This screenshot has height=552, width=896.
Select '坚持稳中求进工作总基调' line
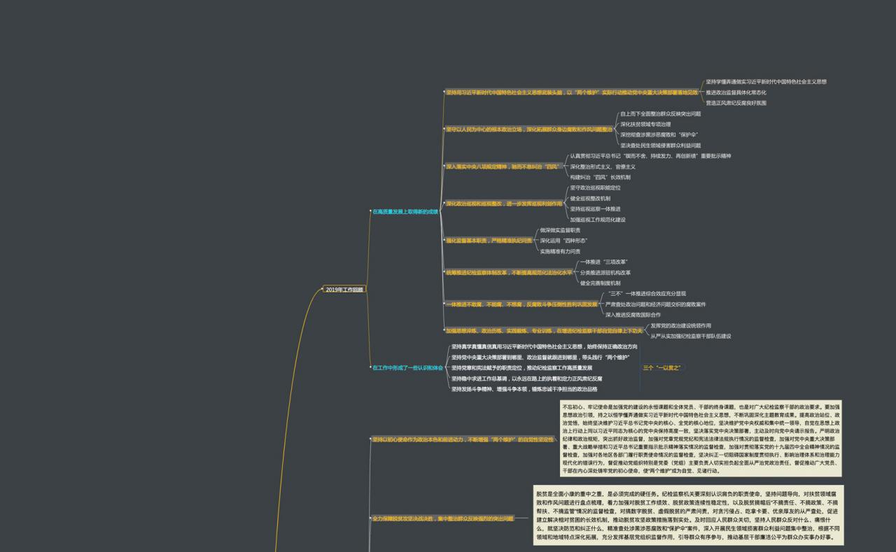(526, 378)
